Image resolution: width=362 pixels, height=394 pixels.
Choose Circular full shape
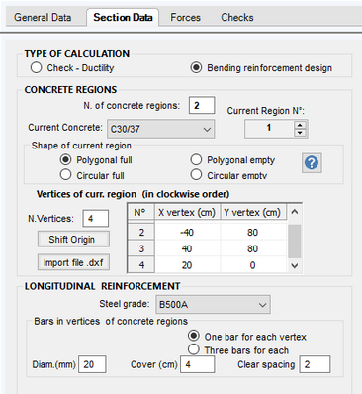(x=92, y=175)
